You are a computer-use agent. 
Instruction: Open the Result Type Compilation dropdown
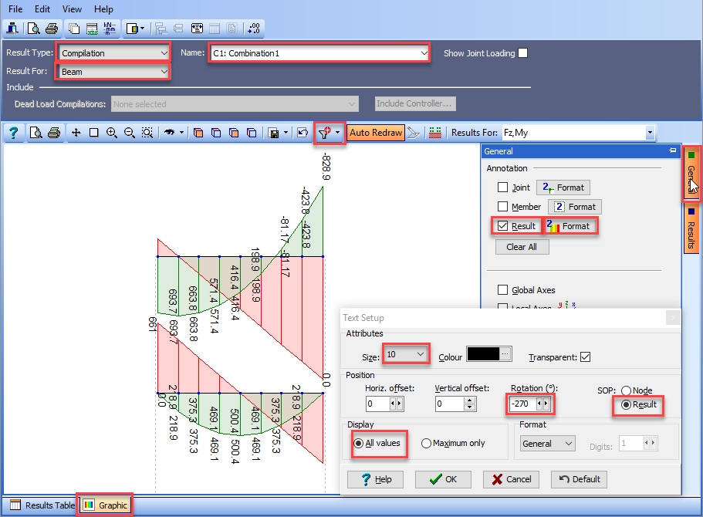click(114, 53)
